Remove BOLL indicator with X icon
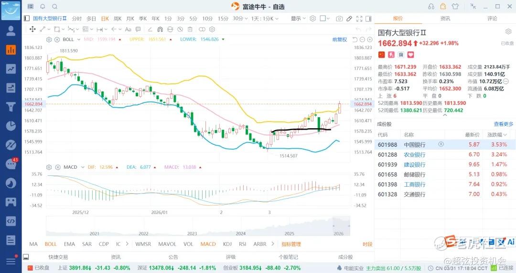The width and height of the screenshot is (516, 273). [x=57, y=40]
